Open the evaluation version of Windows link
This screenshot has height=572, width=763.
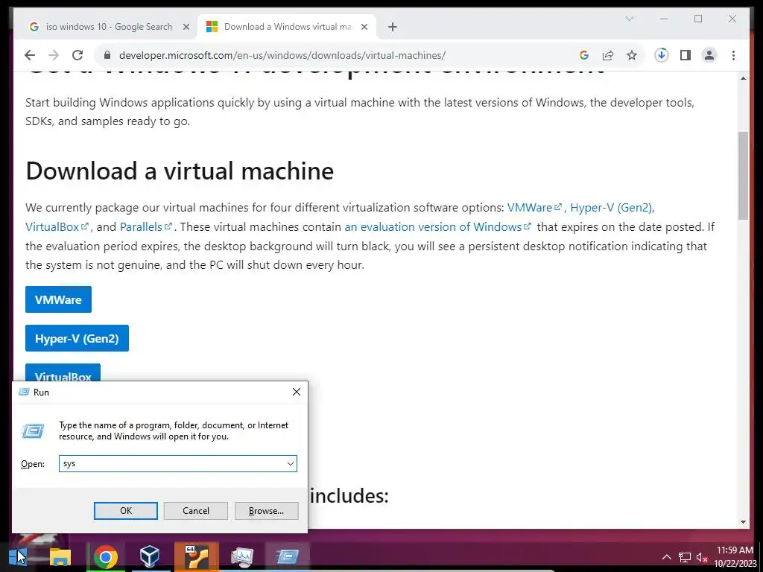(437, 227)
